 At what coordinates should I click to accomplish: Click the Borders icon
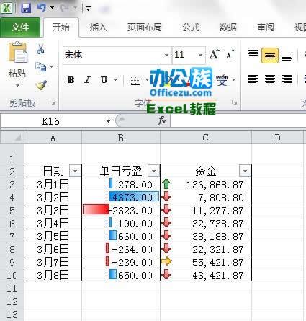tap(135, 80)
